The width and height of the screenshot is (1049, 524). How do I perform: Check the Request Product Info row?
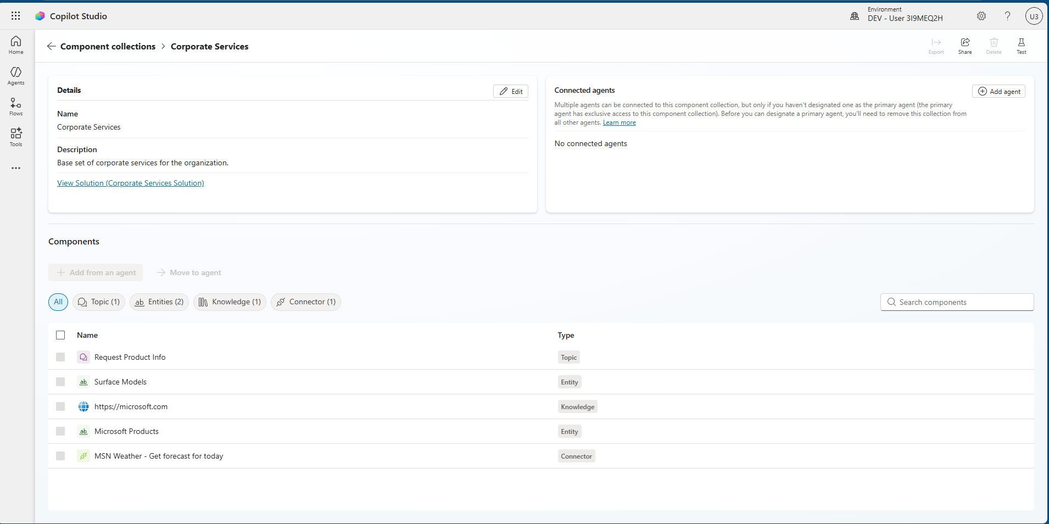60,357
